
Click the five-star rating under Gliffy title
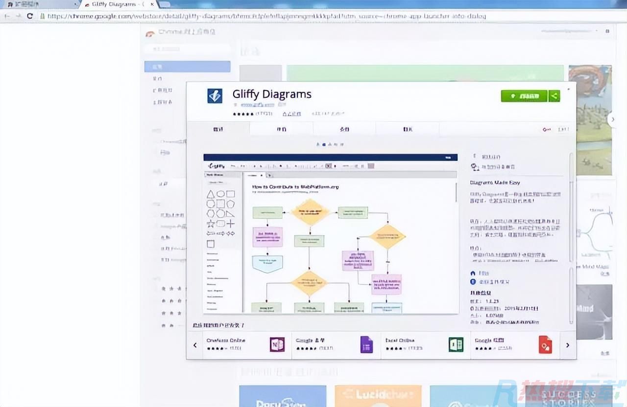coord(243,114)
